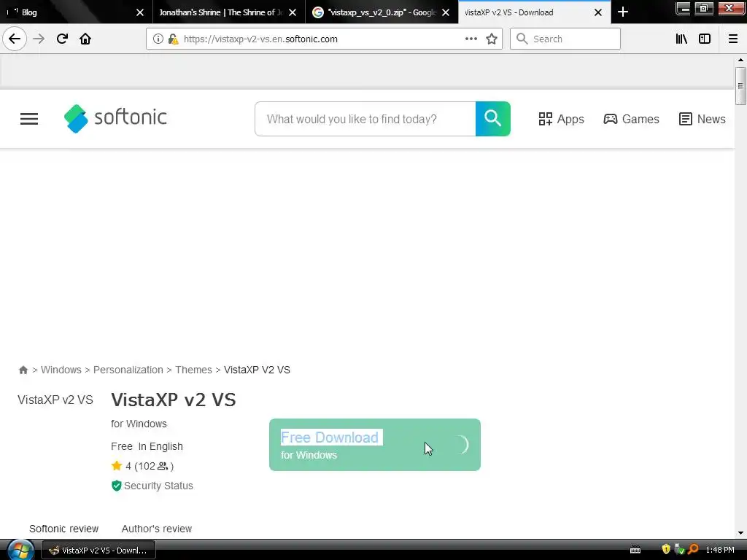Click the 'for Windows' text under the heading
Image resolution: width=747 pixels, height=560 pixels.
click(139, 424)
